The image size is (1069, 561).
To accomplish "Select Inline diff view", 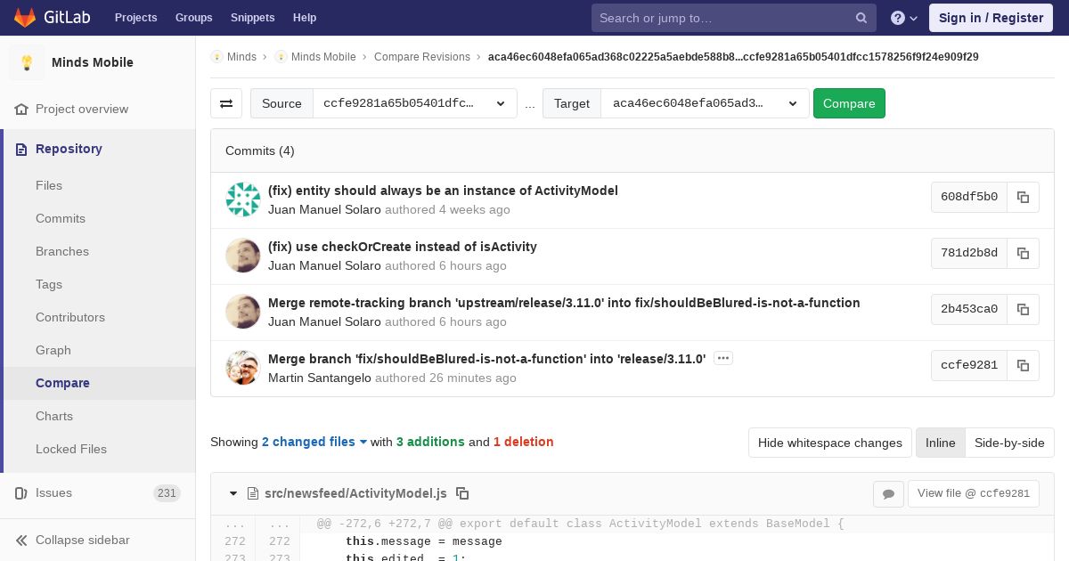I will [x=940, y=443].
